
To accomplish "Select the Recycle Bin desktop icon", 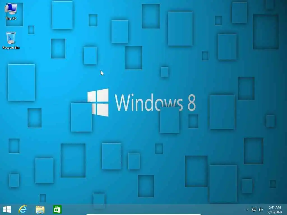I will pos(11,40).
